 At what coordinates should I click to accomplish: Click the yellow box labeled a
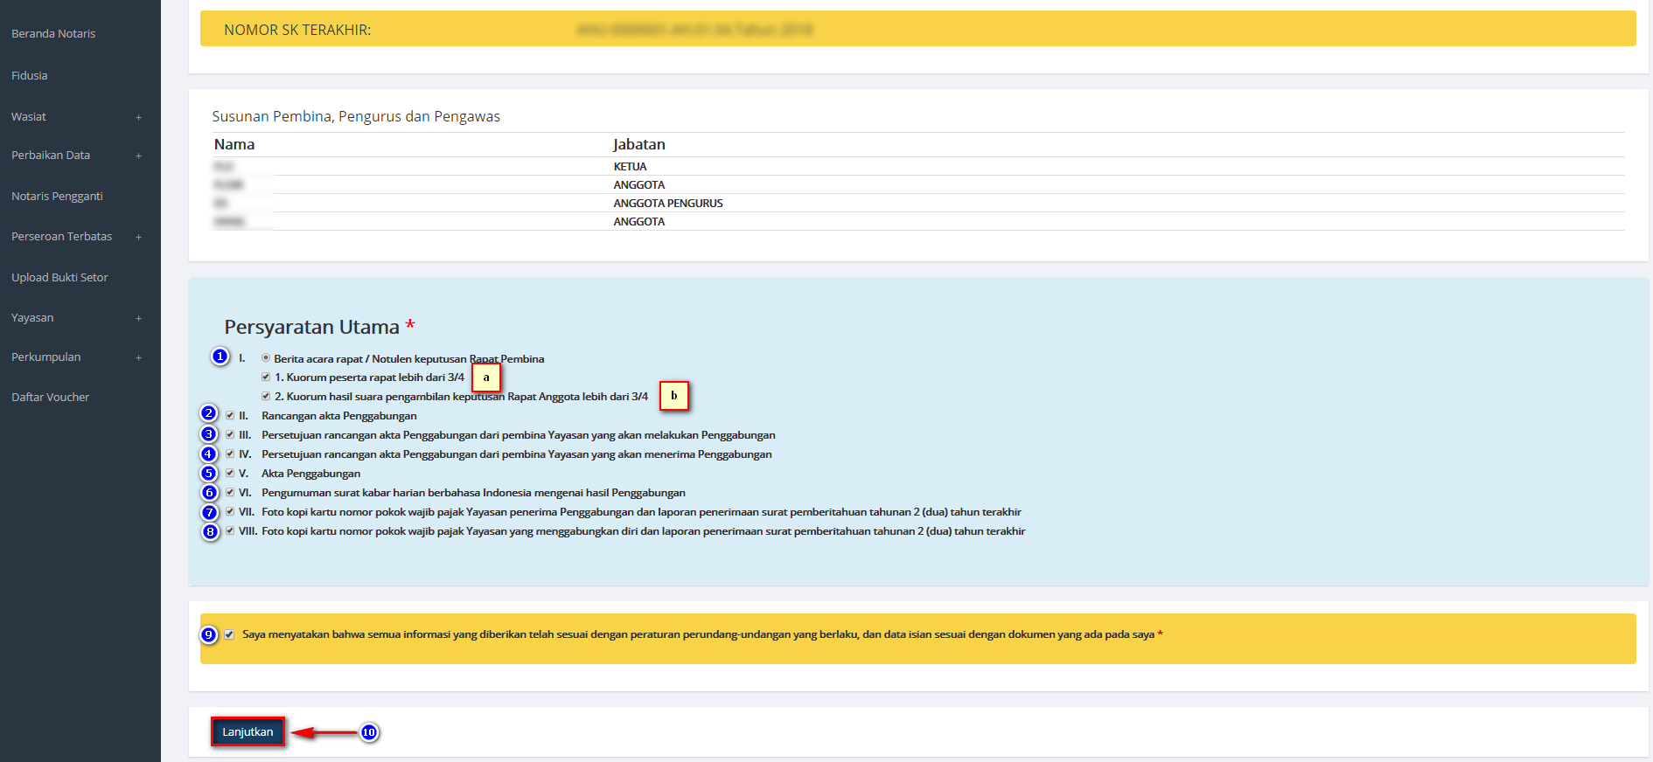(486, 378)
